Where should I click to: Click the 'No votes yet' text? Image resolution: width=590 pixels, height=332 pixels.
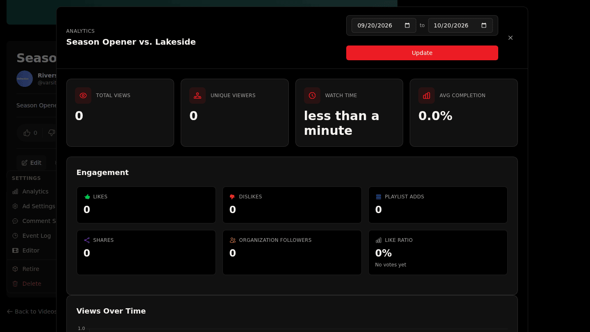(x=390, y=265)
